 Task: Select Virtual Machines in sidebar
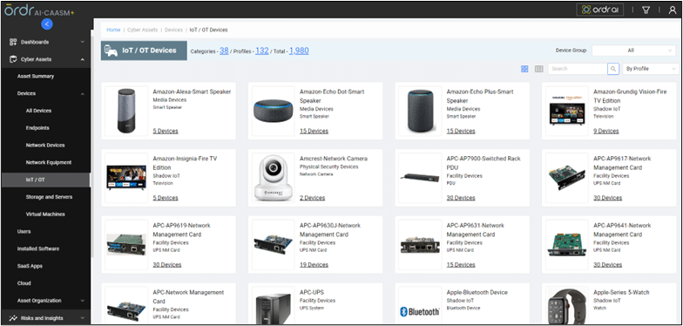tap(45, 214)
